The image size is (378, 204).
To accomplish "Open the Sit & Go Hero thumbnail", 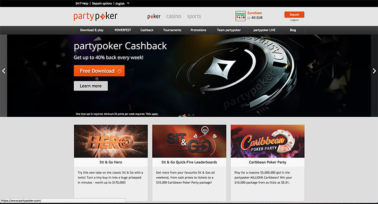I will pyautogui.click(x=111, y=141).
